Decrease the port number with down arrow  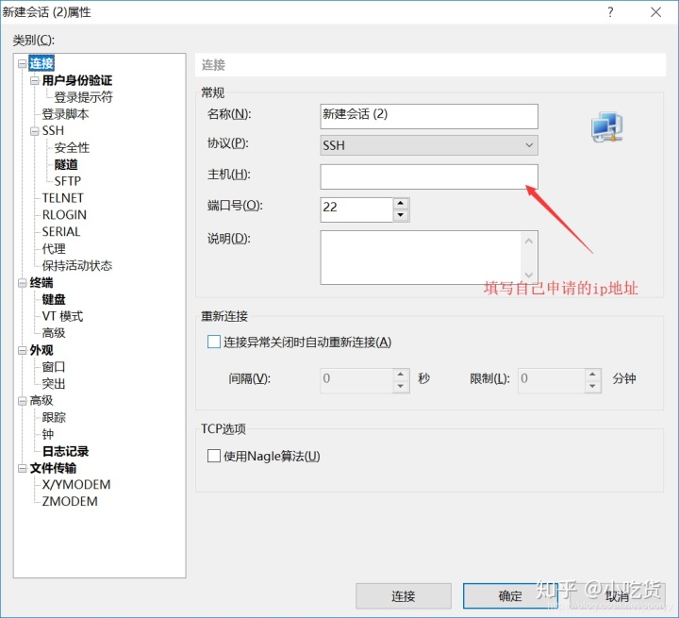[x=401, y=215]
